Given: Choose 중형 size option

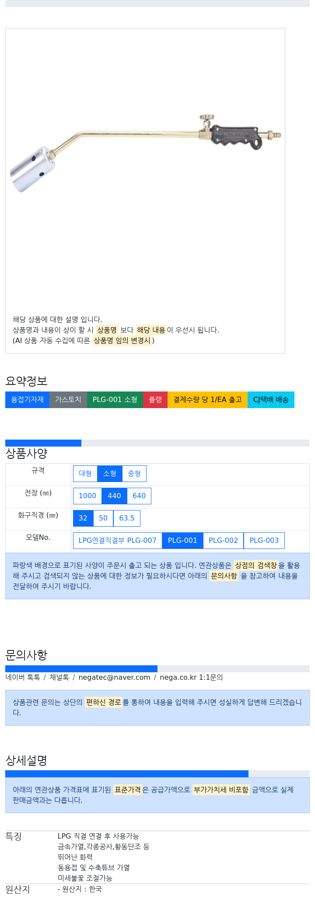Looking at the screenshot, I should pos(134,474).
